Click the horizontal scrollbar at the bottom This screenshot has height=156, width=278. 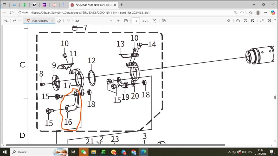tap(115, 145)
